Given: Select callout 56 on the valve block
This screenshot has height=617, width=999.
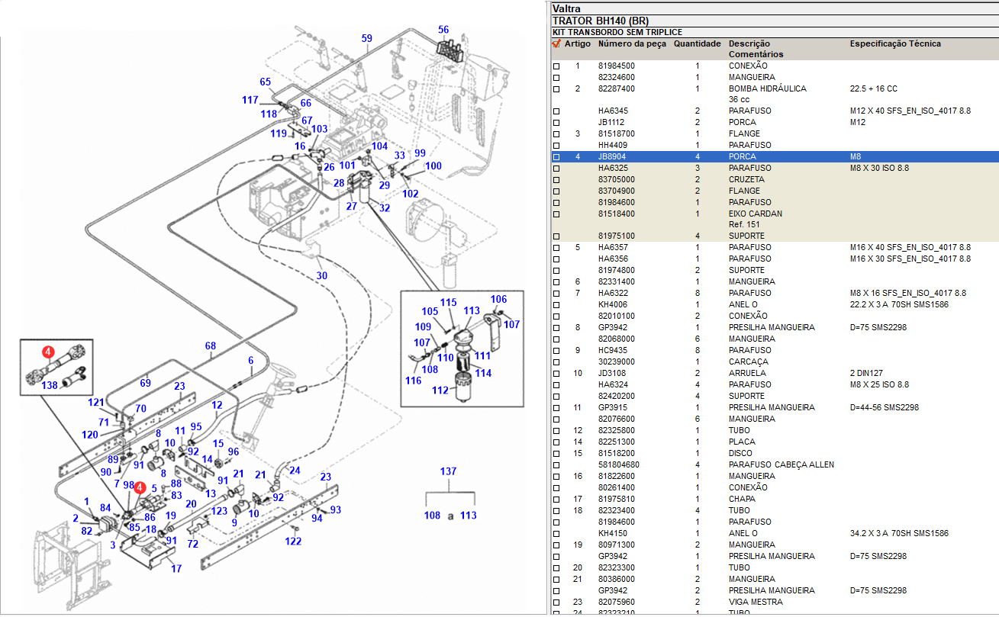Looking at the screenshot, I should tap(443, 30).
